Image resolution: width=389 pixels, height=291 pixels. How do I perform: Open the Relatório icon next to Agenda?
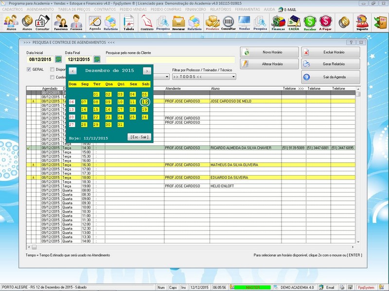(x=111, y=22)
